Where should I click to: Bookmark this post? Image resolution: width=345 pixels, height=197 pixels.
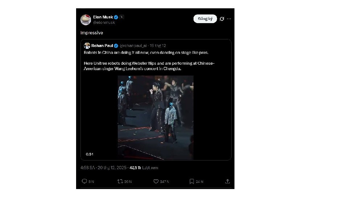[192, 181]
